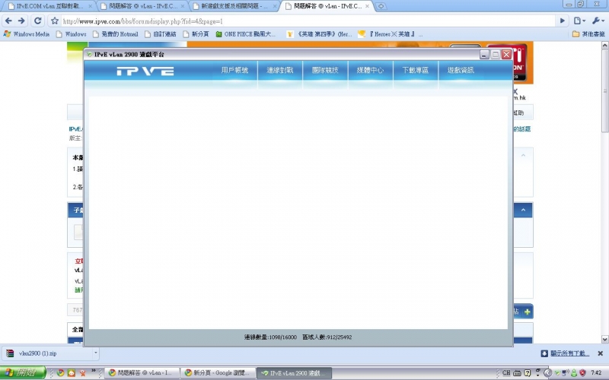The image size is (609, 380).
Task: Open the 其他書籤 bookmarks folder
Action: click(x=588, y=34)
